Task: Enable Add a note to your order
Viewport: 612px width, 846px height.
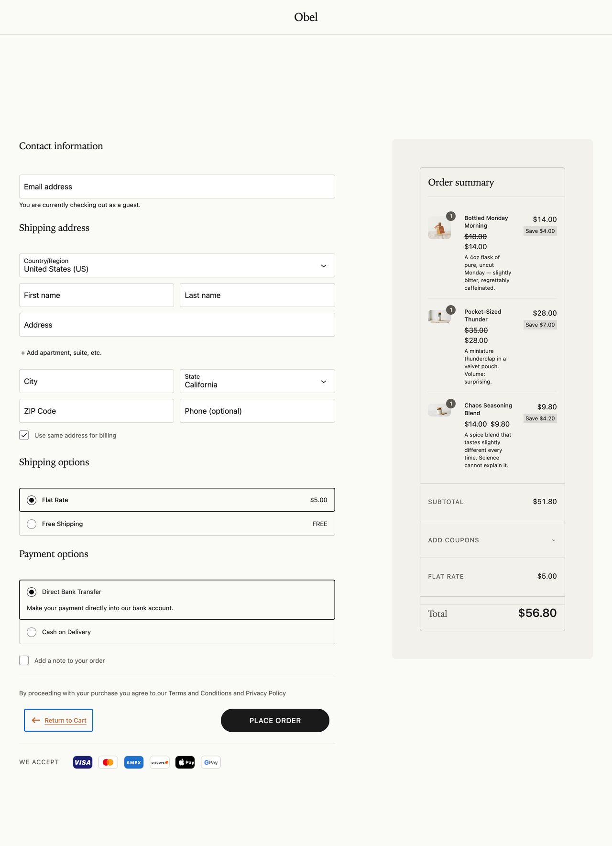Action: (x=24, y=660)
